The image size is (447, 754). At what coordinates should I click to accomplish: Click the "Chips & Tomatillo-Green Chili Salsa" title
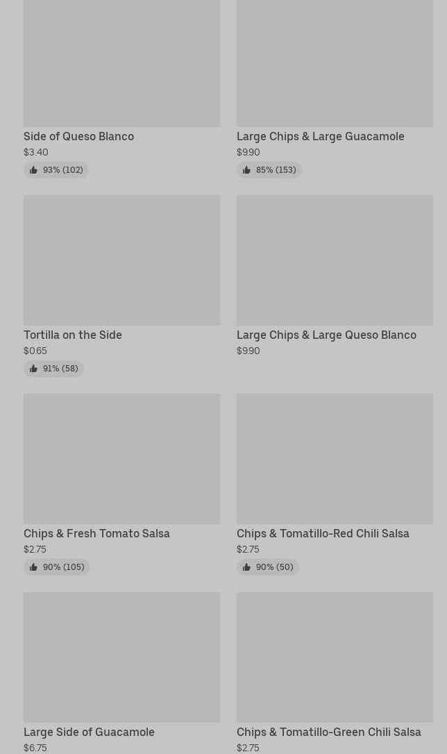coord(328,732)
